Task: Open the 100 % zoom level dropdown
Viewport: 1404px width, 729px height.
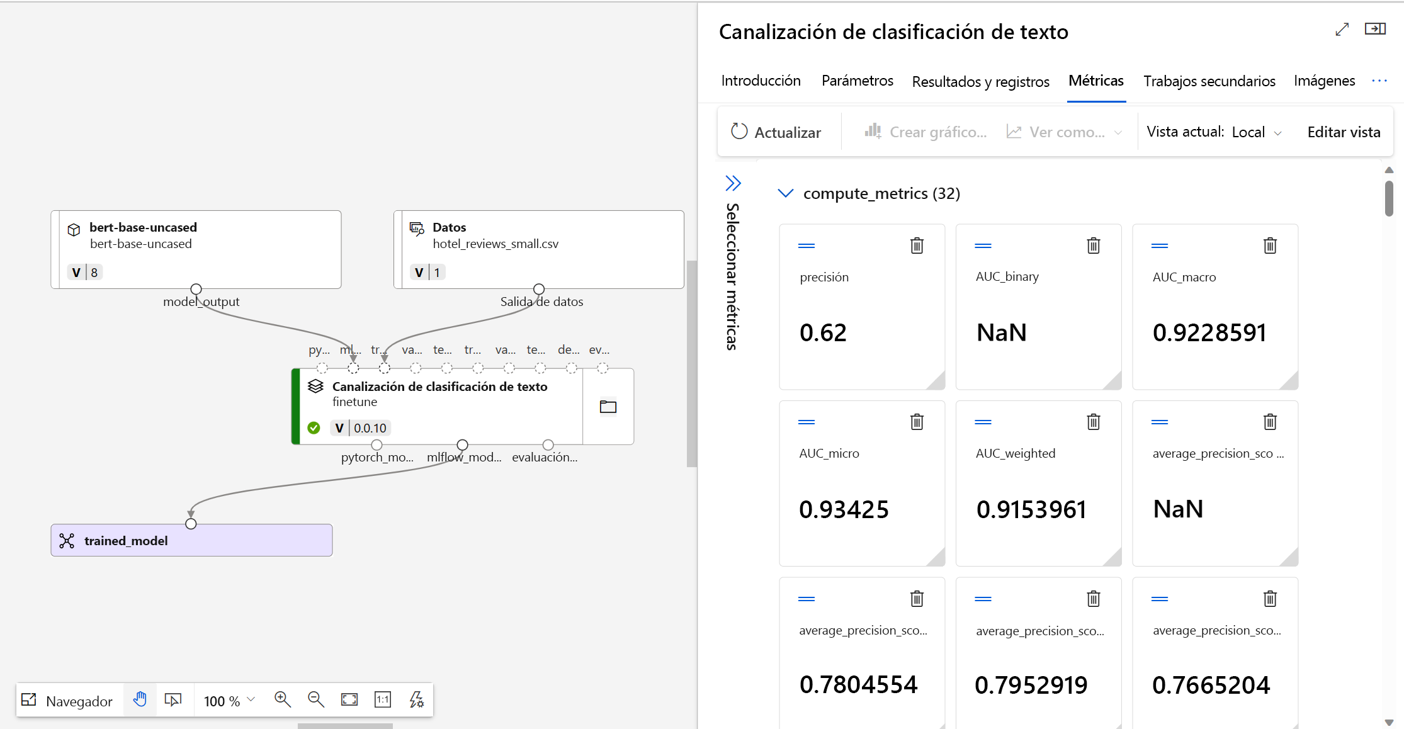Action: [x=229, y=701]
